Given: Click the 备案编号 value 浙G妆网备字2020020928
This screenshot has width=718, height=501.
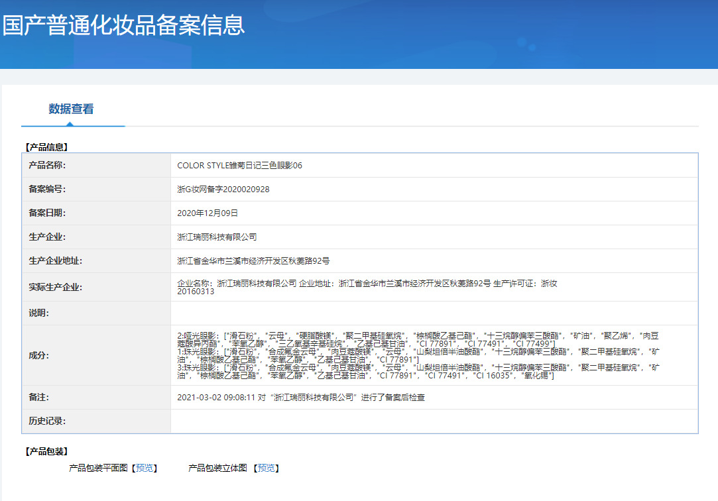Looking at the screenshot, I should pos(223,190).
